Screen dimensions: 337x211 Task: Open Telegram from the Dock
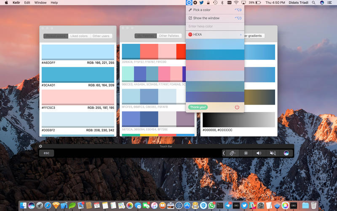(228, 206)
